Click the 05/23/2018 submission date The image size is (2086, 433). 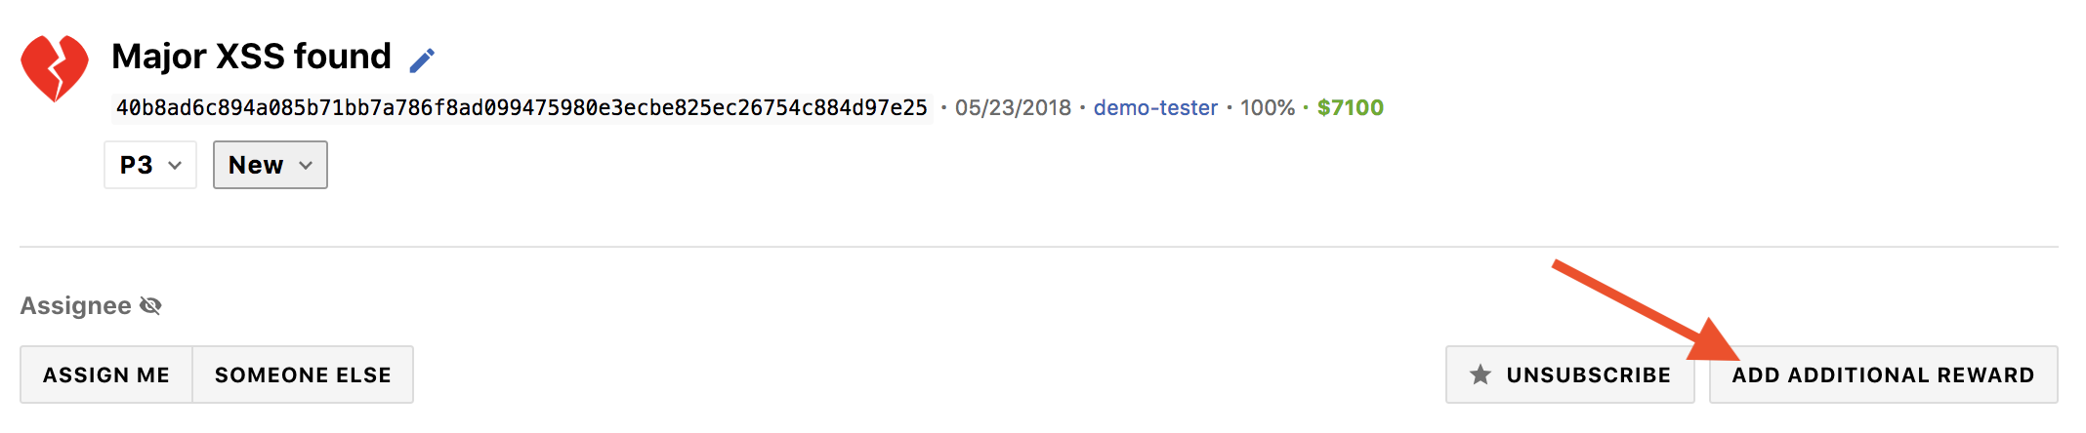[1013, 108]
